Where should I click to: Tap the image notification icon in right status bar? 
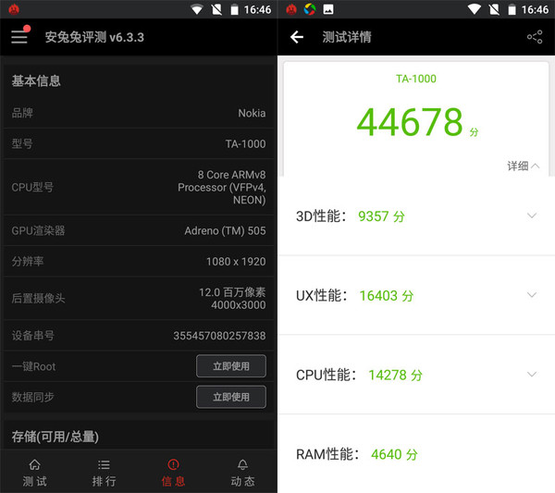328,9
